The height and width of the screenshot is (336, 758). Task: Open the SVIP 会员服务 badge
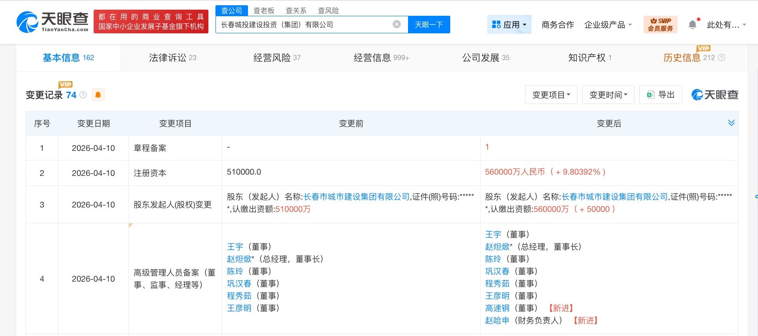pyautogui.click(x=660, y=25)
